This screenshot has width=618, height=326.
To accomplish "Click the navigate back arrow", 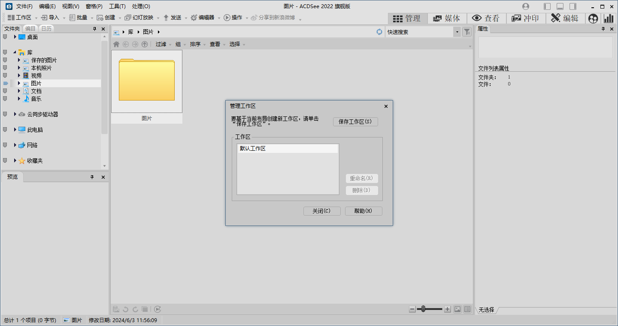I will [126, 44].
